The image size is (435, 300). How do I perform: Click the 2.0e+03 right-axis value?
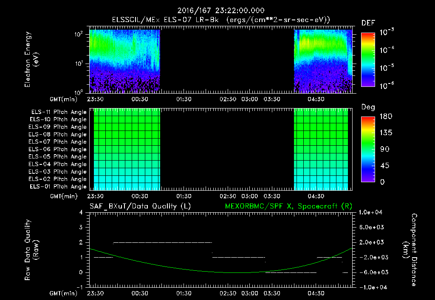(372, 242)
